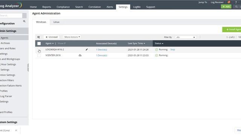The height and width of the screenshot is (135, 241).
Task: Click the table search magnifier icon
Action: [x=38, y=37]
